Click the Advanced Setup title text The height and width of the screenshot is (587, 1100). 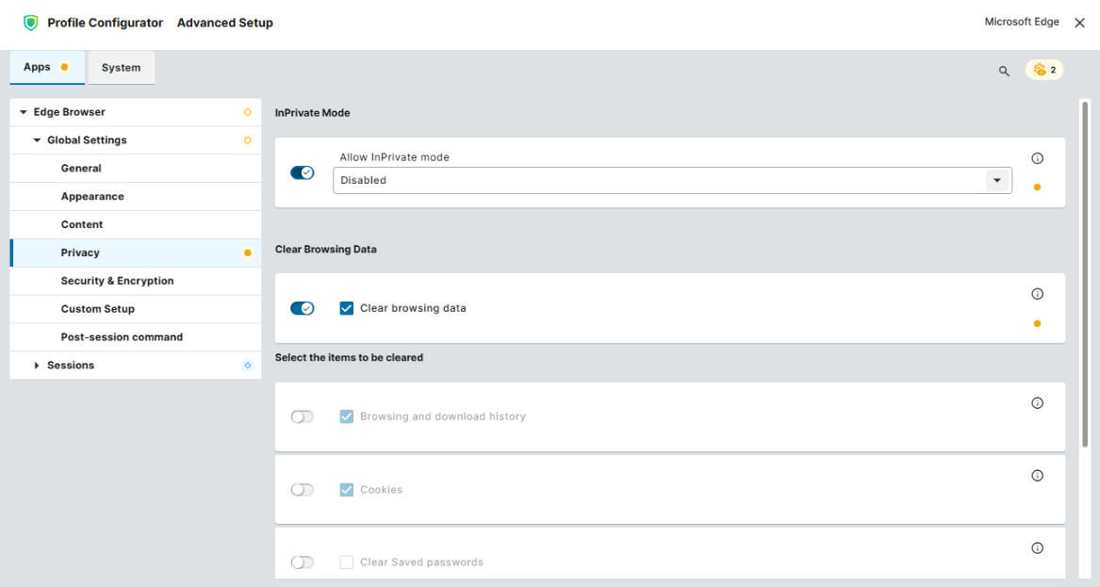(225, 24)
